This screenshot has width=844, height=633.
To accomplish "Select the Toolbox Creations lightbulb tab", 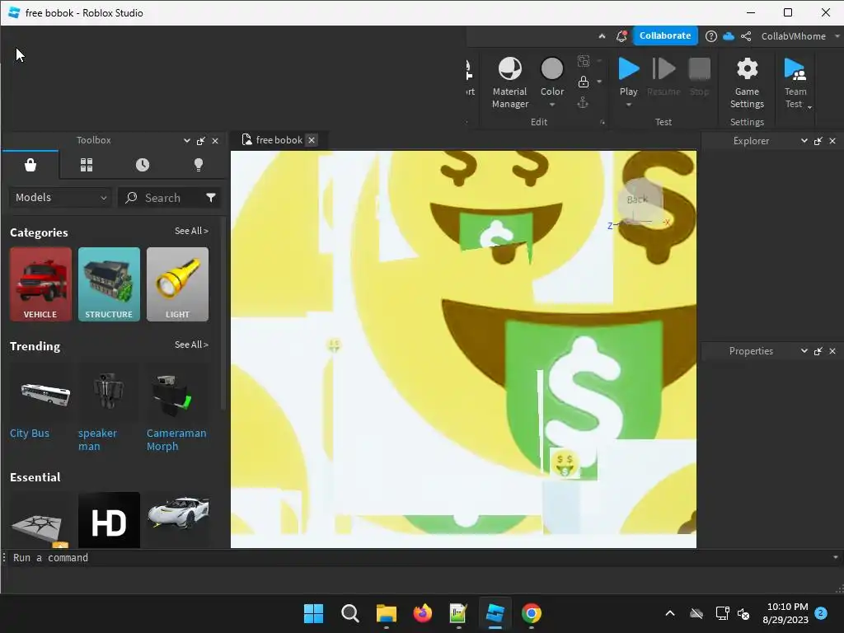I will click(199, 165).
